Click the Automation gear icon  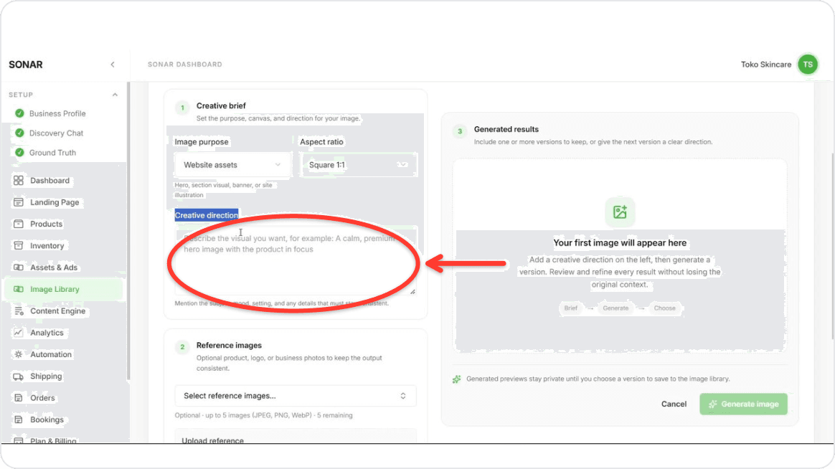19,354
